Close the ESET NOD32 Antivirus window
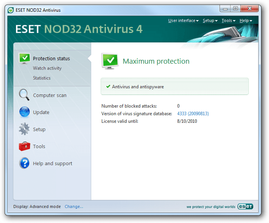This screenshot has width=269, height=223. 250,8
